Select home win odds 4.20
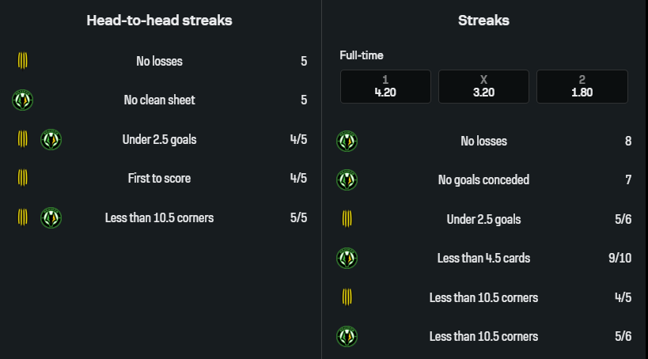 (385, 86)
